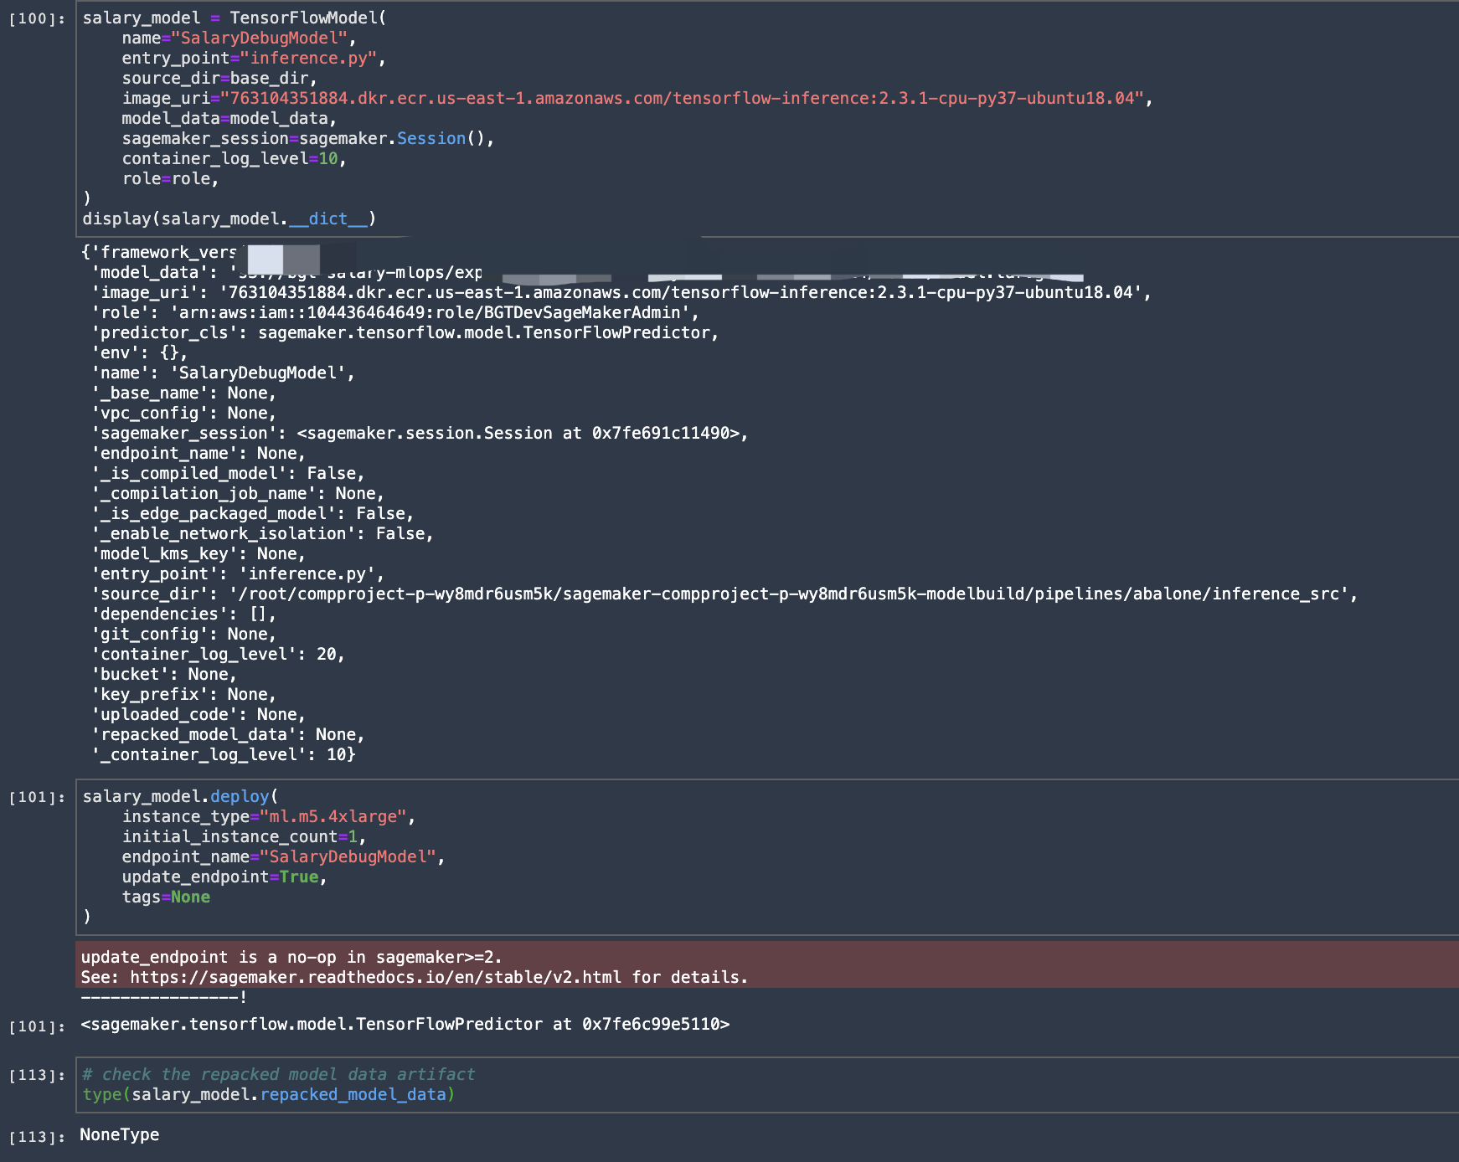Image resolution: width=1459 pixels, height=1162 pixels.
Task: Click the source_dir=base_dir line
Action: coord(219,78)
